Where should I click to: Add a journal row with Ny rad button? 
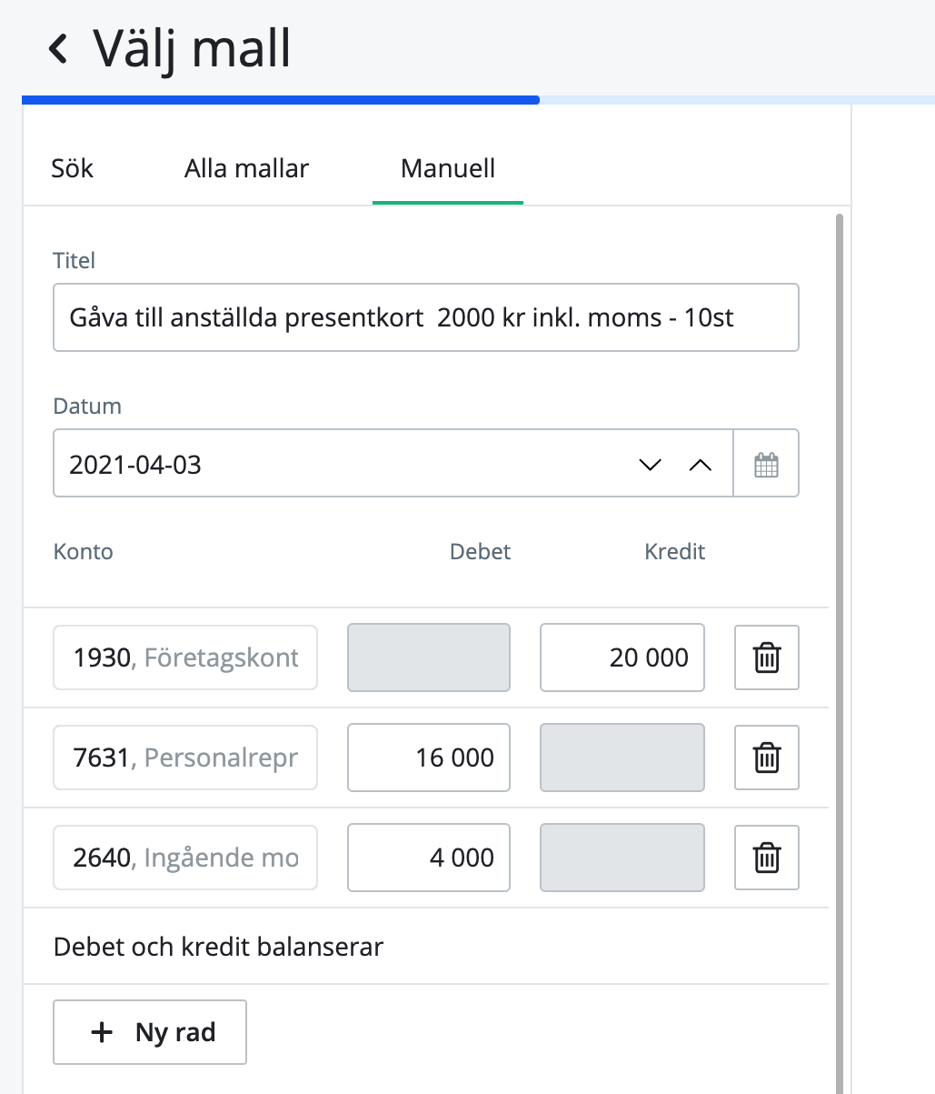click(149, 1031)
